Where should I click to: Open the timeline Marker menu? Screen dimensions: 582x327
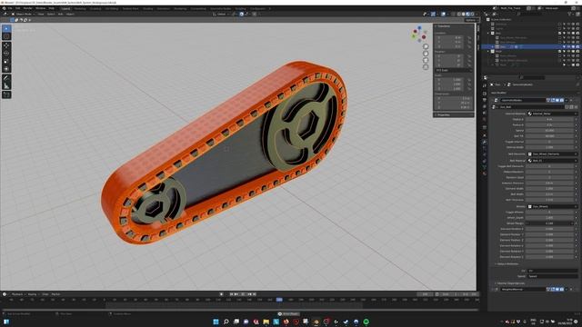(x=55, y=294)
